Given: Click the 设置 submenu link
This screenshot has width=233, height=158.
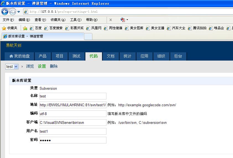Looking at the screenshot, I should tap(42, 66).
